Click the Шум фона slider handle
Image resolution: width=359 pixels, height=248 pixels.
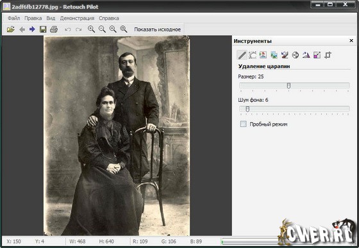tap(247, 109)
